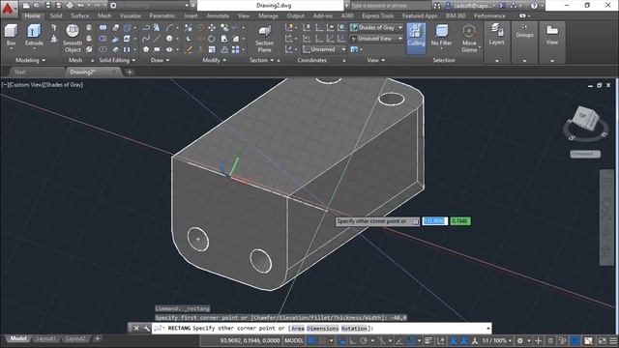
Task: Switch to the Surface ribbon tab
Action: pos(80,15)
